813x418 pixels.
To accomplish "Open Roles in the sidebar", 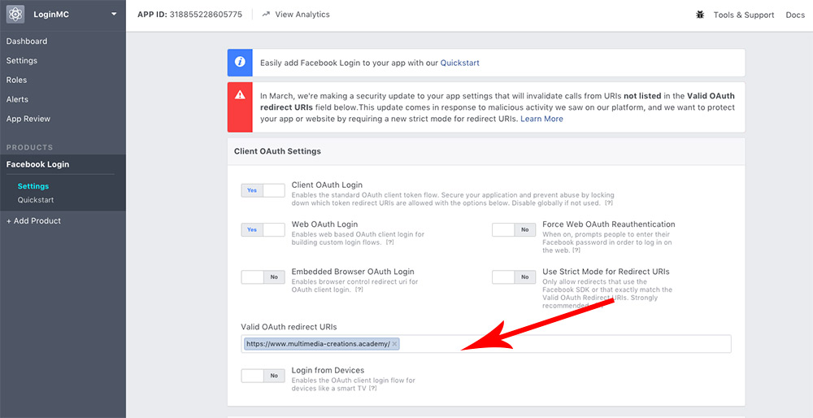I will (16, 80).
